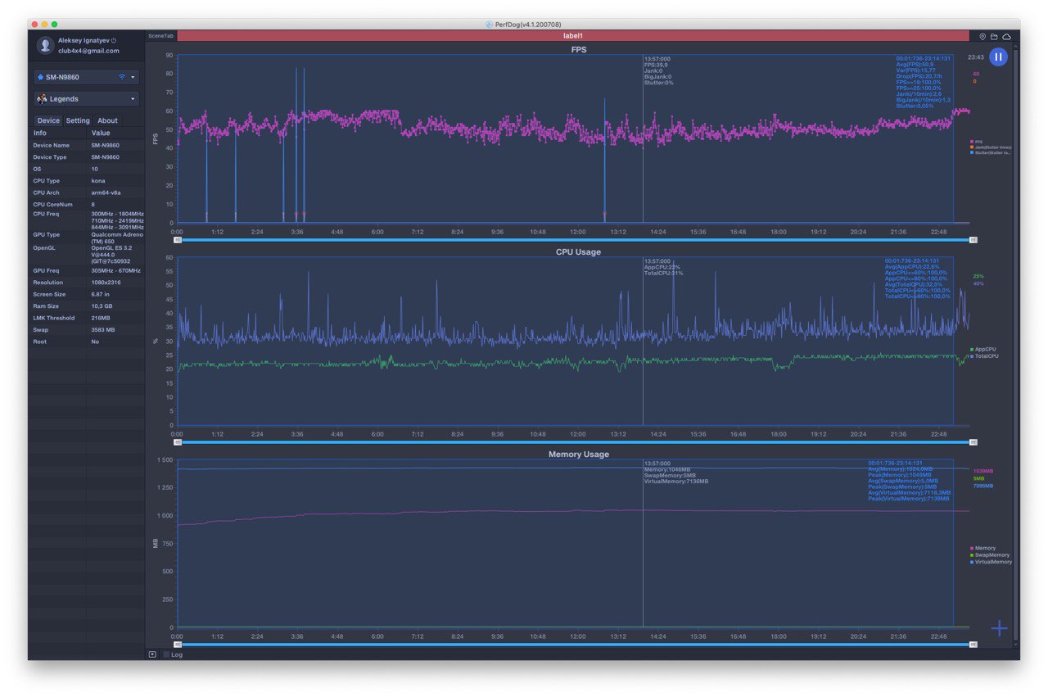
Task: Select the Resolution row
Action: [x=87, y=283]
